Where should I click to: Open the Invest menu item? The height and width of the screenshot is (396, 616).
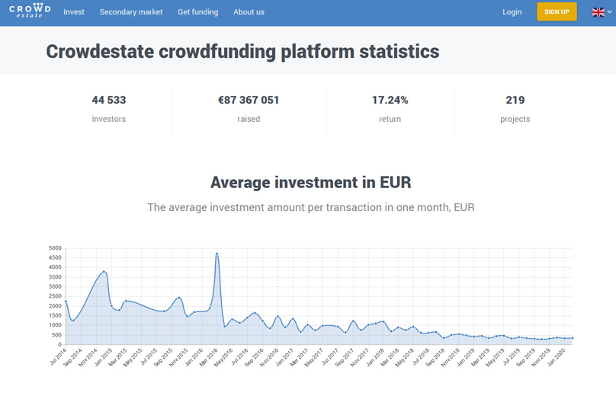click(74, 11)
